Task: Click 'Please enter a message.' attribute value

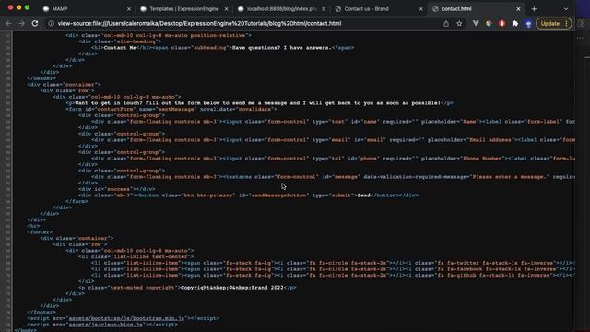Action: [x=510, y=177]
